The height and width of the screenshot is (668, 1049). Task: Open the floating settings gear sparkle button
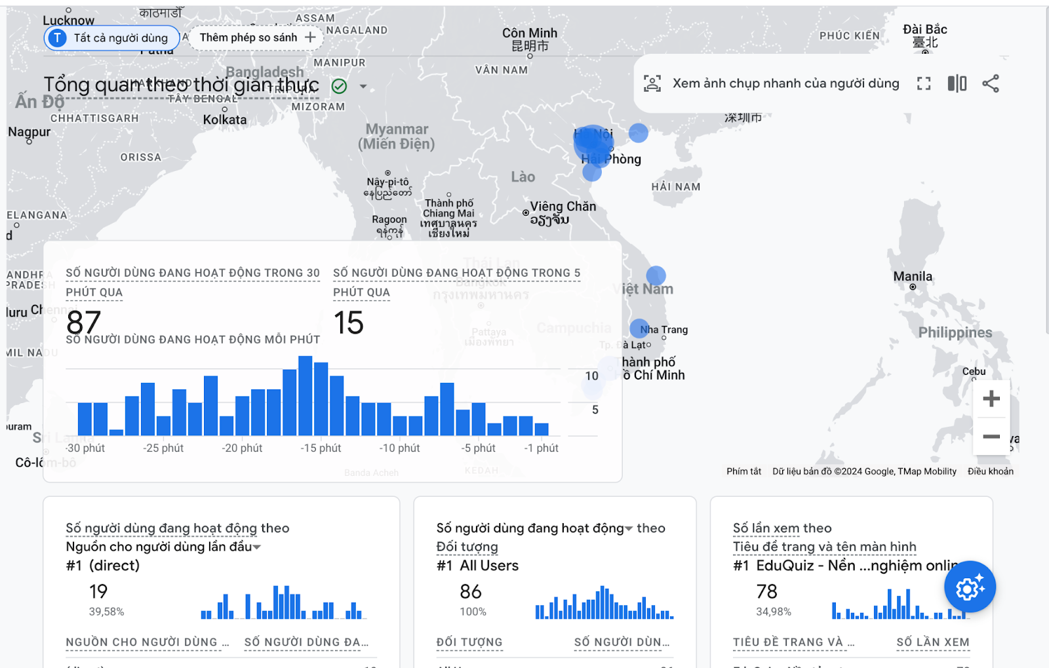pos(970,587)
